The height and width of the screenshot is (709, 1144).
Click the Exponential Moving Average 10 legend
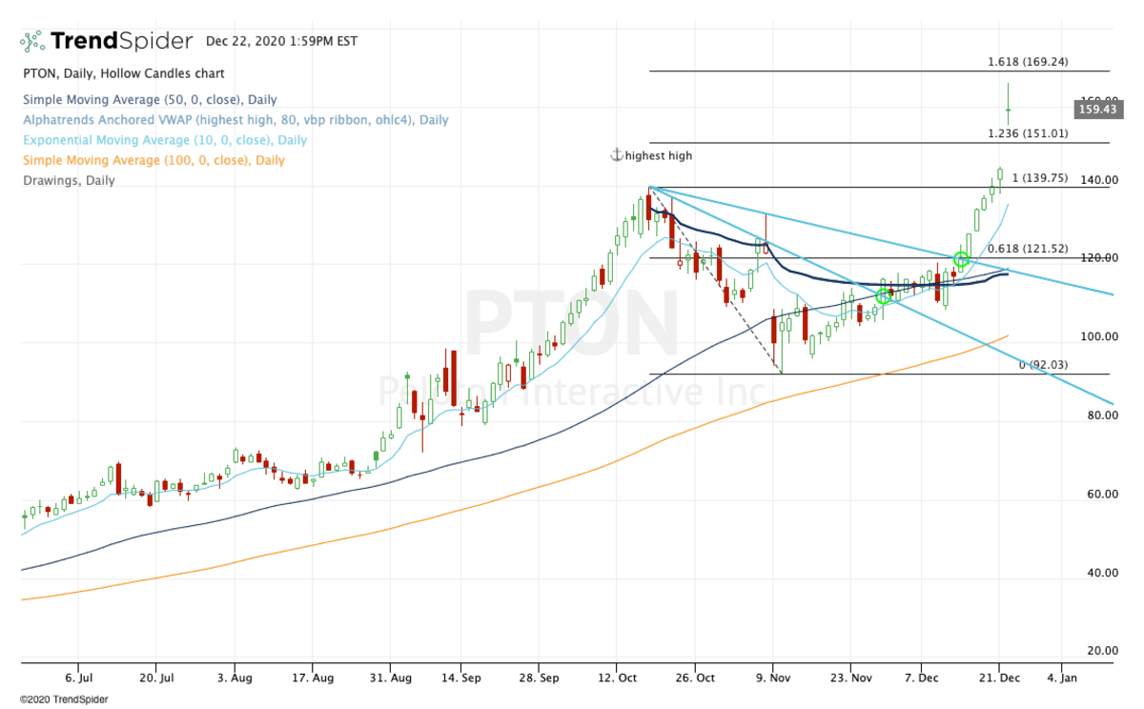pyautogui.click(x=164, y=140)
